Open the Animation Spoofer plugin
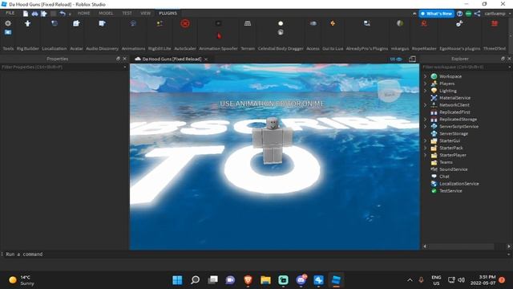513x289 pixels. [x=218, y=23]
